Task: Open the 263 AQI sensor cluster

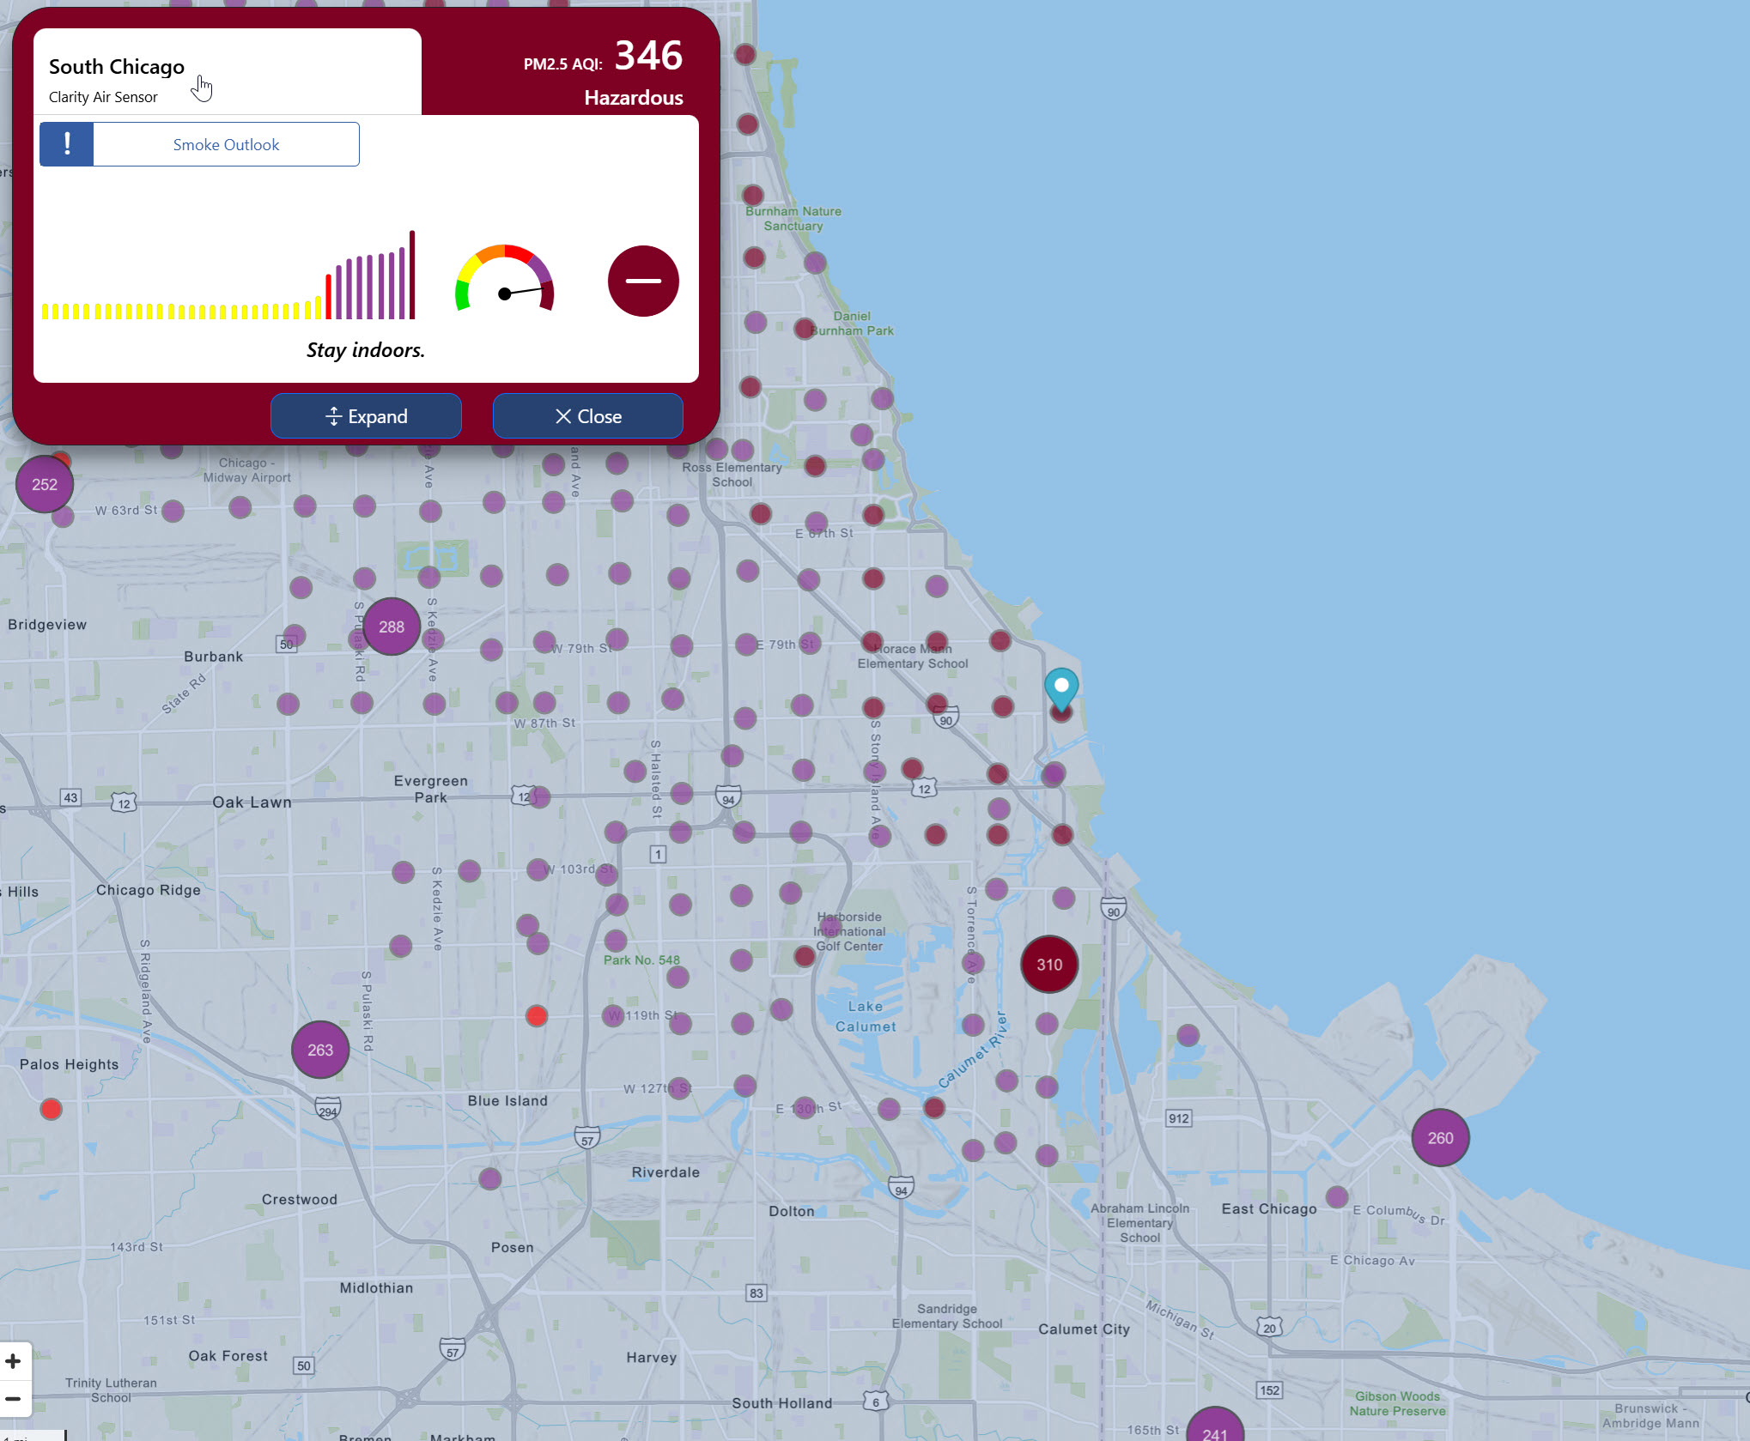Action: (x=320, y=1050)
